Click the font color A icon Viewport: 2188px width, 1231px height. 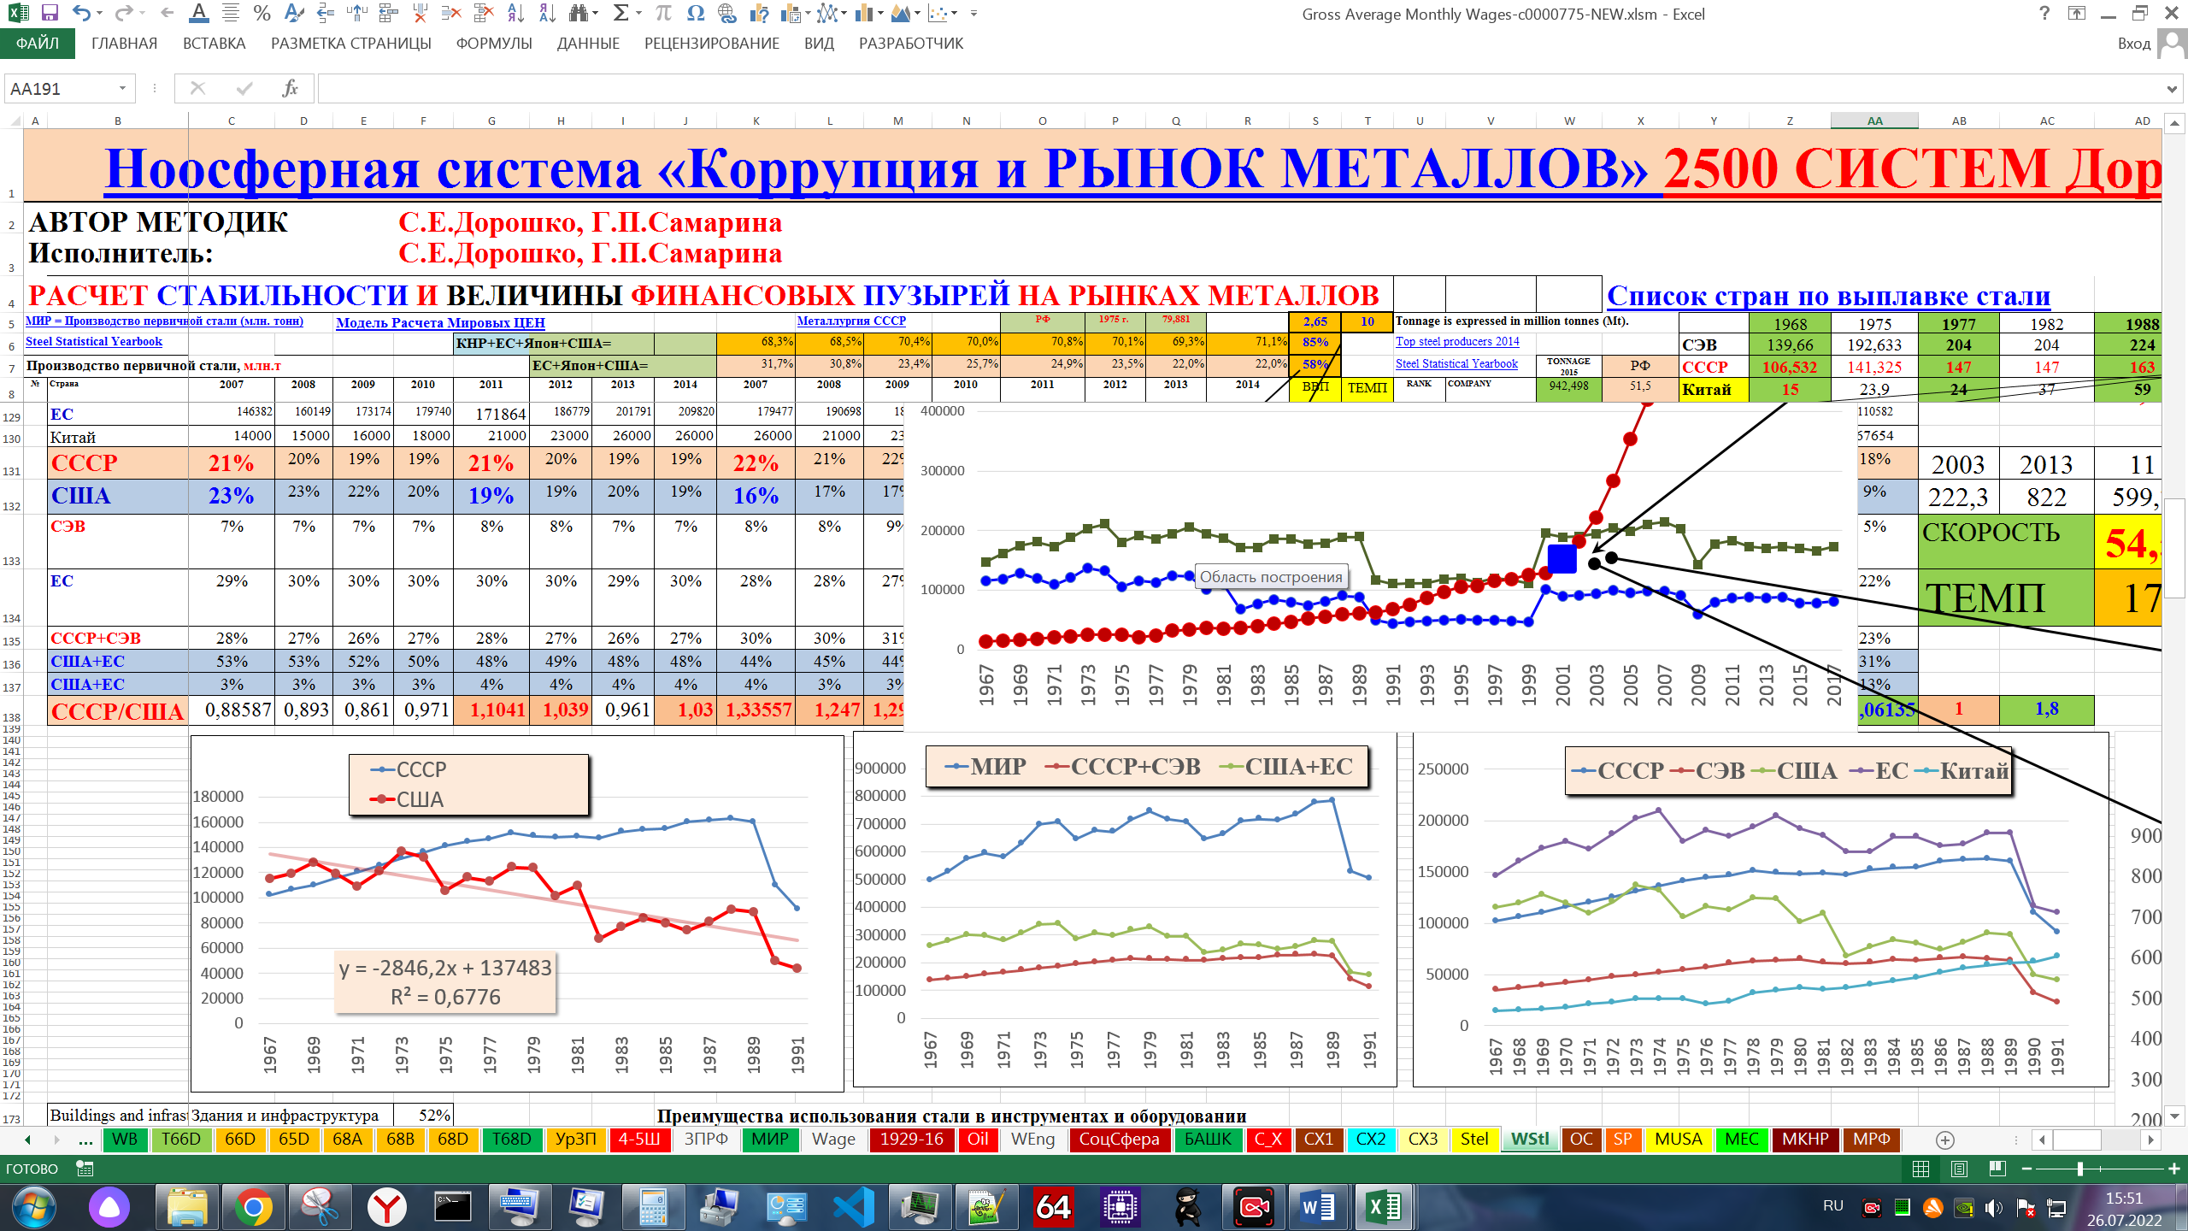pyautogui.click(x=198, y=13)
